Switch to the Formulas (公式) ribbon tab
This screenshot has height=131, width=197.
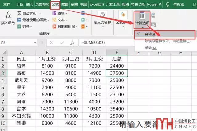55,4
